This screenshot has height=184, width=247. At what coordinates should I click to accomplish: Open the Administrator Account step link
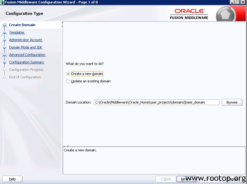pos(26,40)
